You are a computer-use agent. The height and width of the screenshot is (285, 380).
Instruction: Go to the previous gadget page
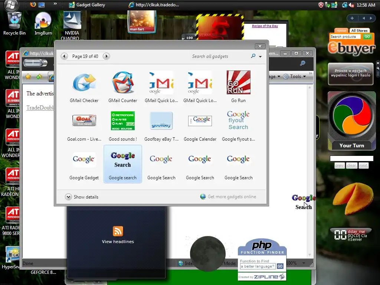click(64, 56)
